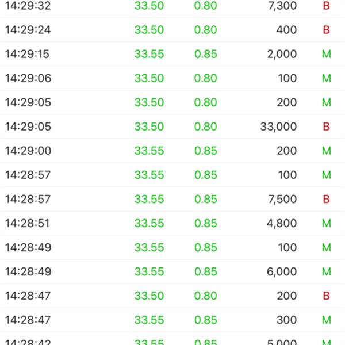Click the 7,500 volume value
345x345 pixels.
tap(282, 199)
